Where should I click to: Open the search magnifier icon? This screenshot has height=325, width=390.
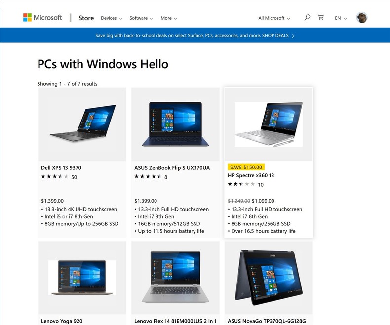tap(307, 17)
